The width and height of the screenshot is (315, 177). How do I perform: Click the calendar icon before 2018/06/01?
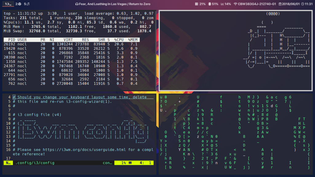(280, 4)
